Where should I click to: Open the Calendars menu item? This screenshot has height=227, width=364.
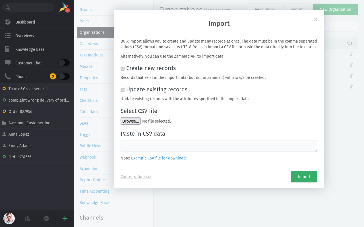[89, 112]
